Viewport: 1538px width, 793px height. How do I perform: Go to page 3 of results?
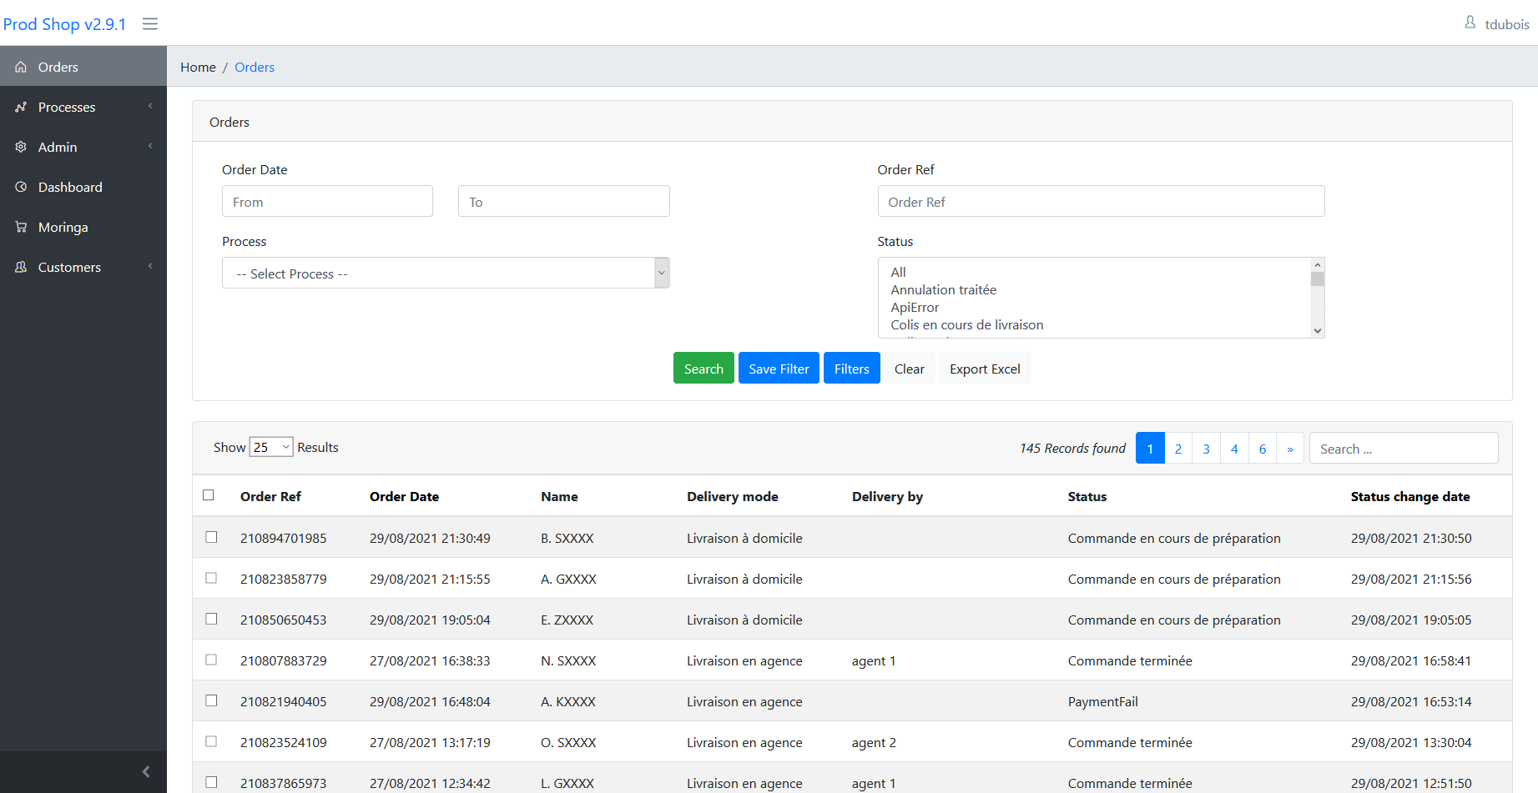(x=1206, y=449)
